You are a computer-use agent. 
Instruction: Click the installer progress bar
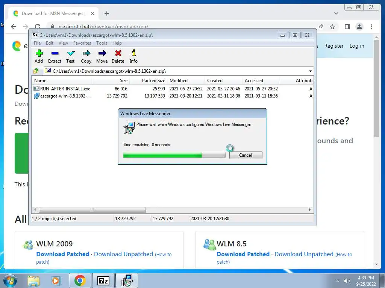[174, 155]
